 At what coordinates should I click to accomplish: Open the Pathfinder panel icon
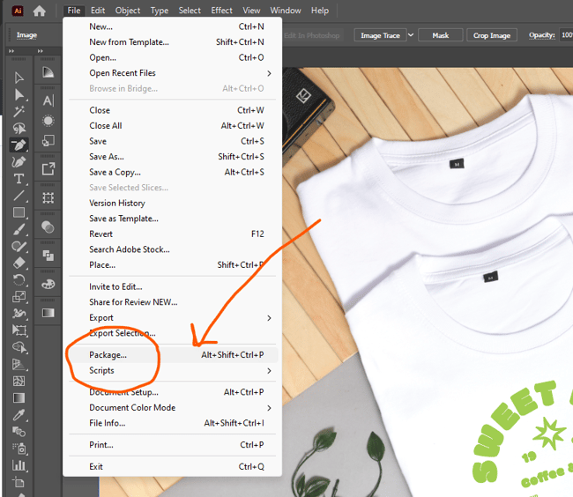point(48,256)
